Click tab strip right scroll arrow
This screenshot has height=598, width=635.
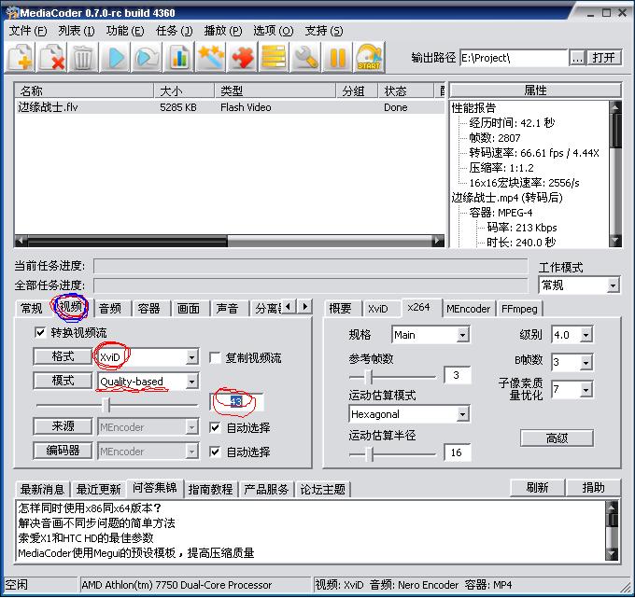pos(305,306)
